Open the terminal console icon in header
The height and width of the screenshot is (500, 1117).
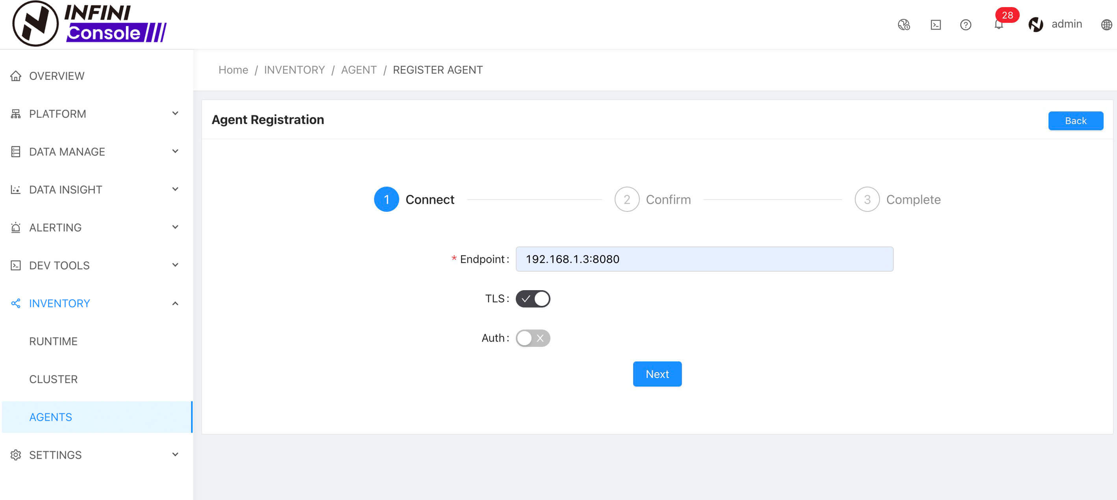pos(935,25)
